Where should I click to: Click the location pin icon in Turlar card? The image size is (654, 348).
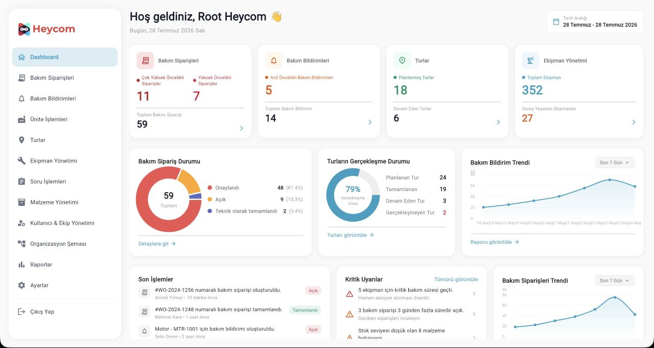402,60
